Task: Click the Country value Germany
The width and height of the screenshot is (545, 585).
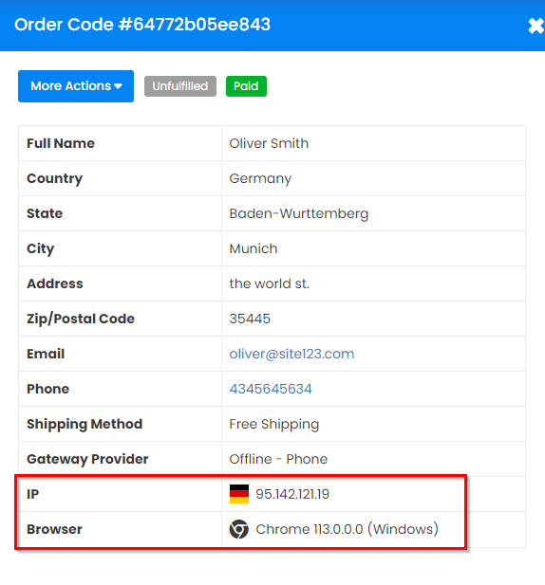Action: click(x=260, y=178)
